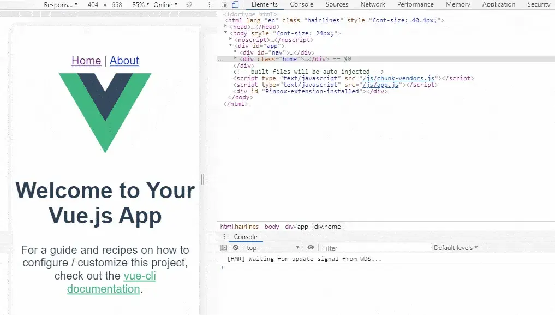Expand the div class="home" node
The width and height of the screenshot is (555, 315).
[x=236, y=58]
